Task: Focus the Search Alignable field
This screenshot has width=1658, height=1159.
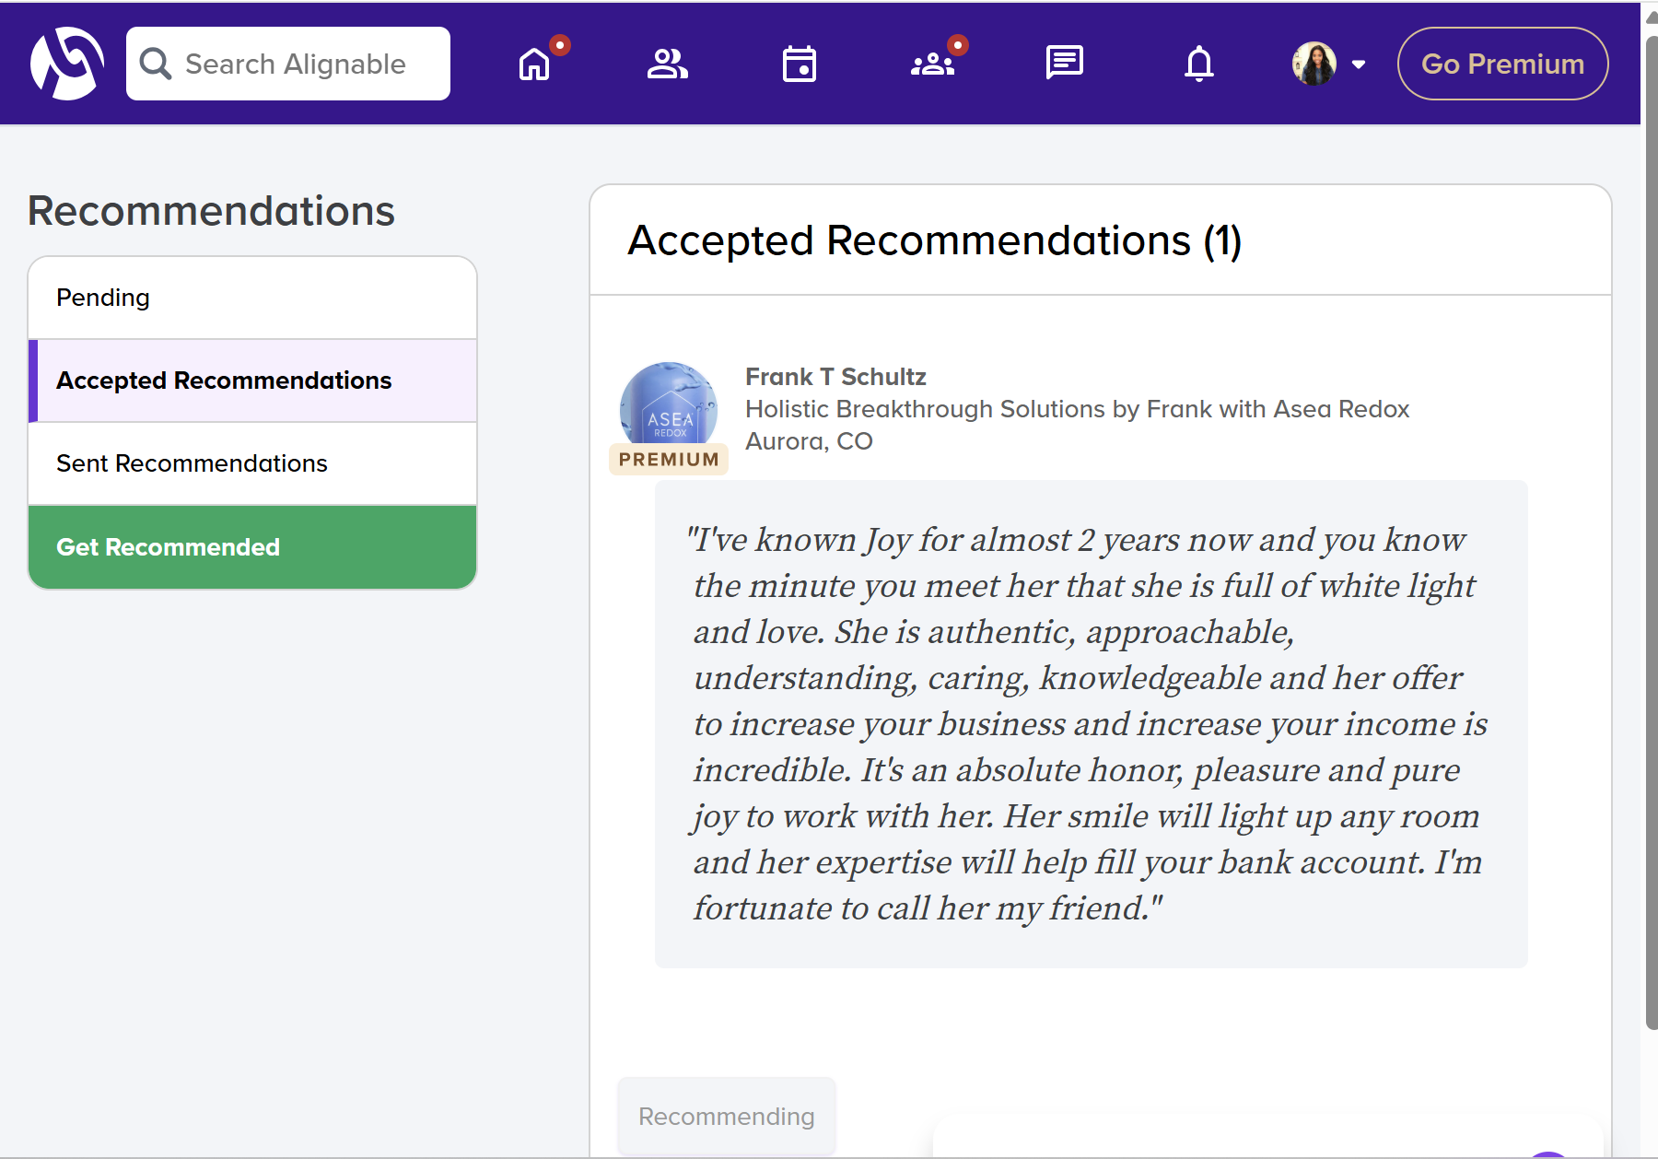Action: 288,64
